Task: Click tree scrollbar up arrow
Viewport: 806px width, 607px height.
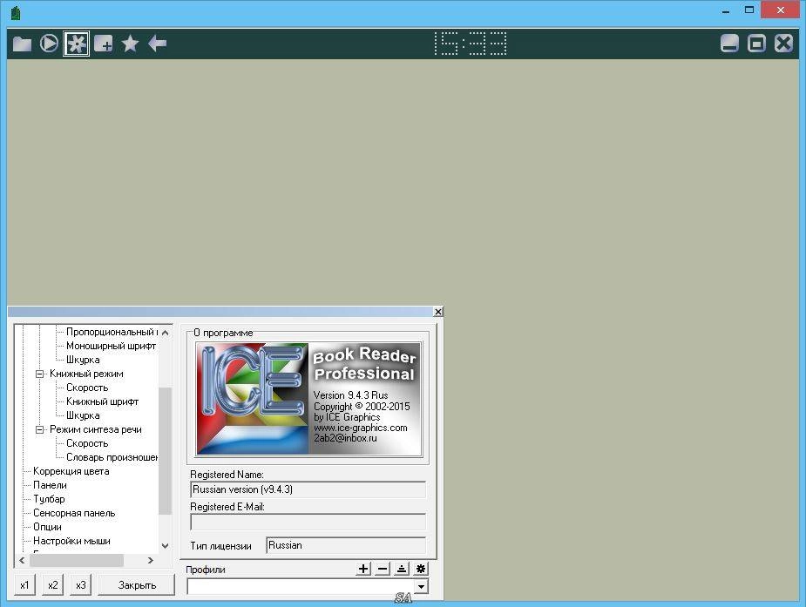Action: (165, 333)
